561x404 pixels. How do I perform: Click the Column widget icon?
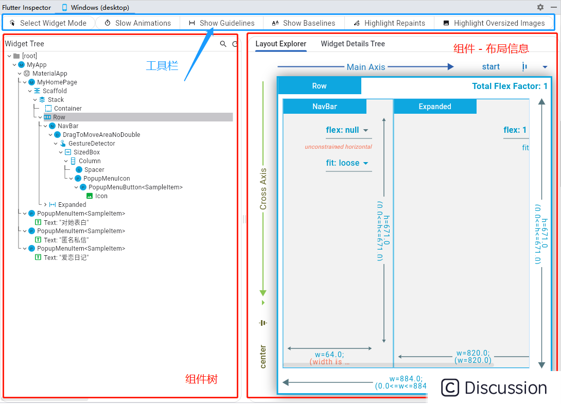pos(73,161)
